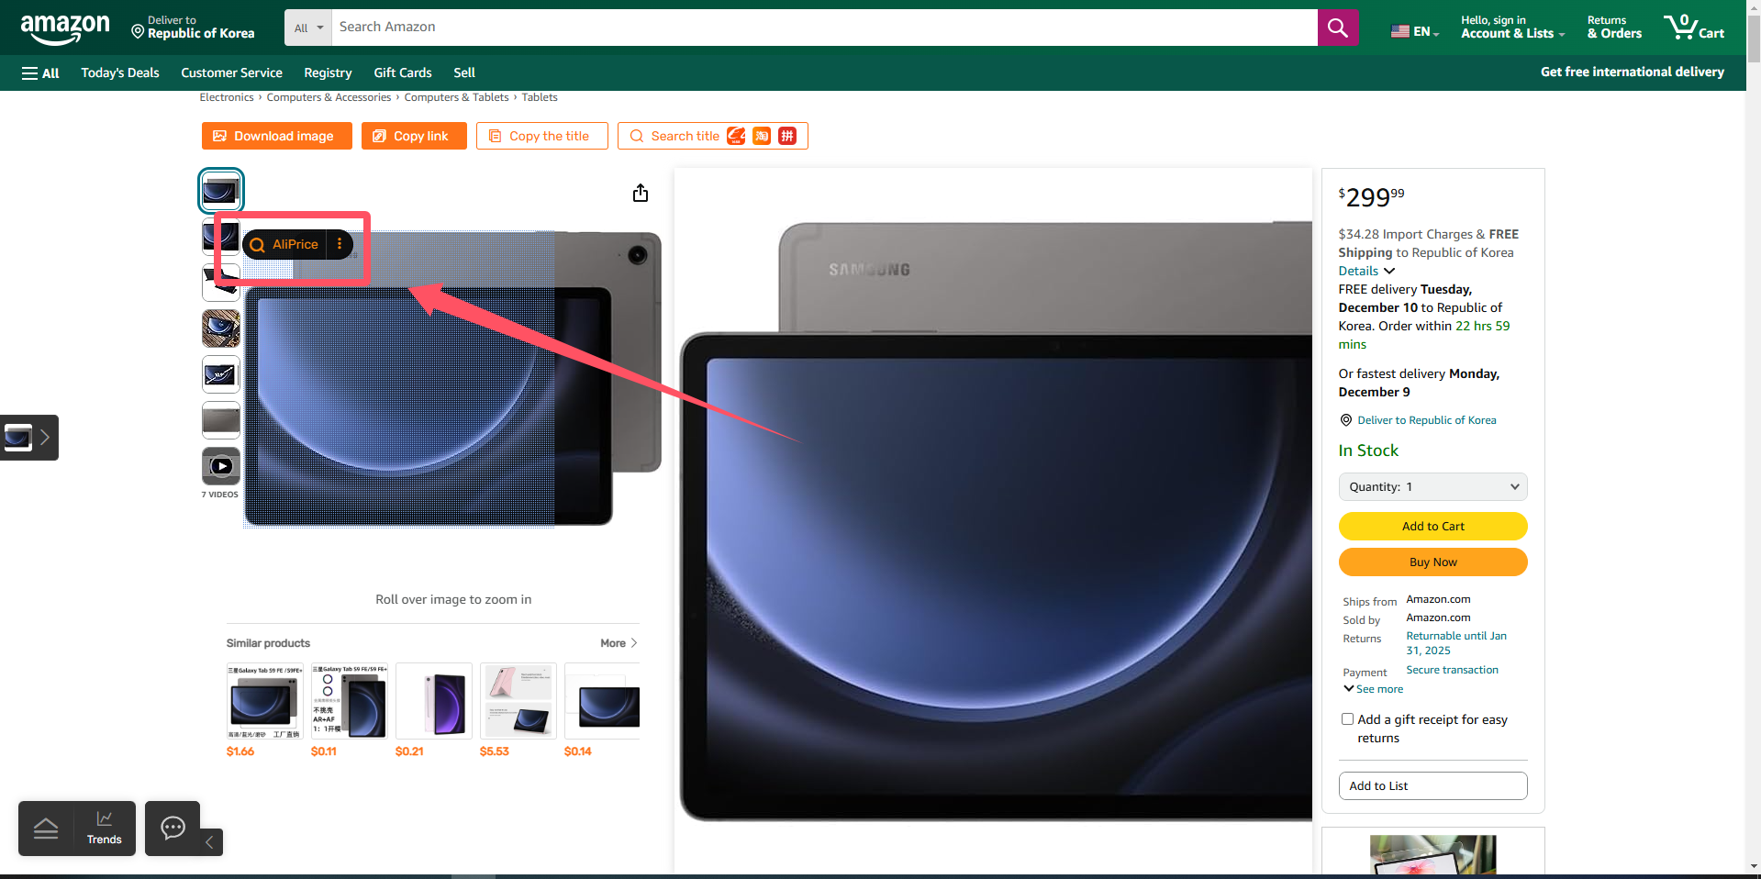This screenshot has height=879, width=1761.
Task: Expand See more seller info
Action: coord(1373,689)
